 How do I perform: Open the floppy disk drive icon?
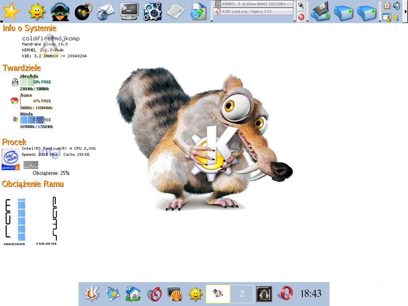pos(321,12)
